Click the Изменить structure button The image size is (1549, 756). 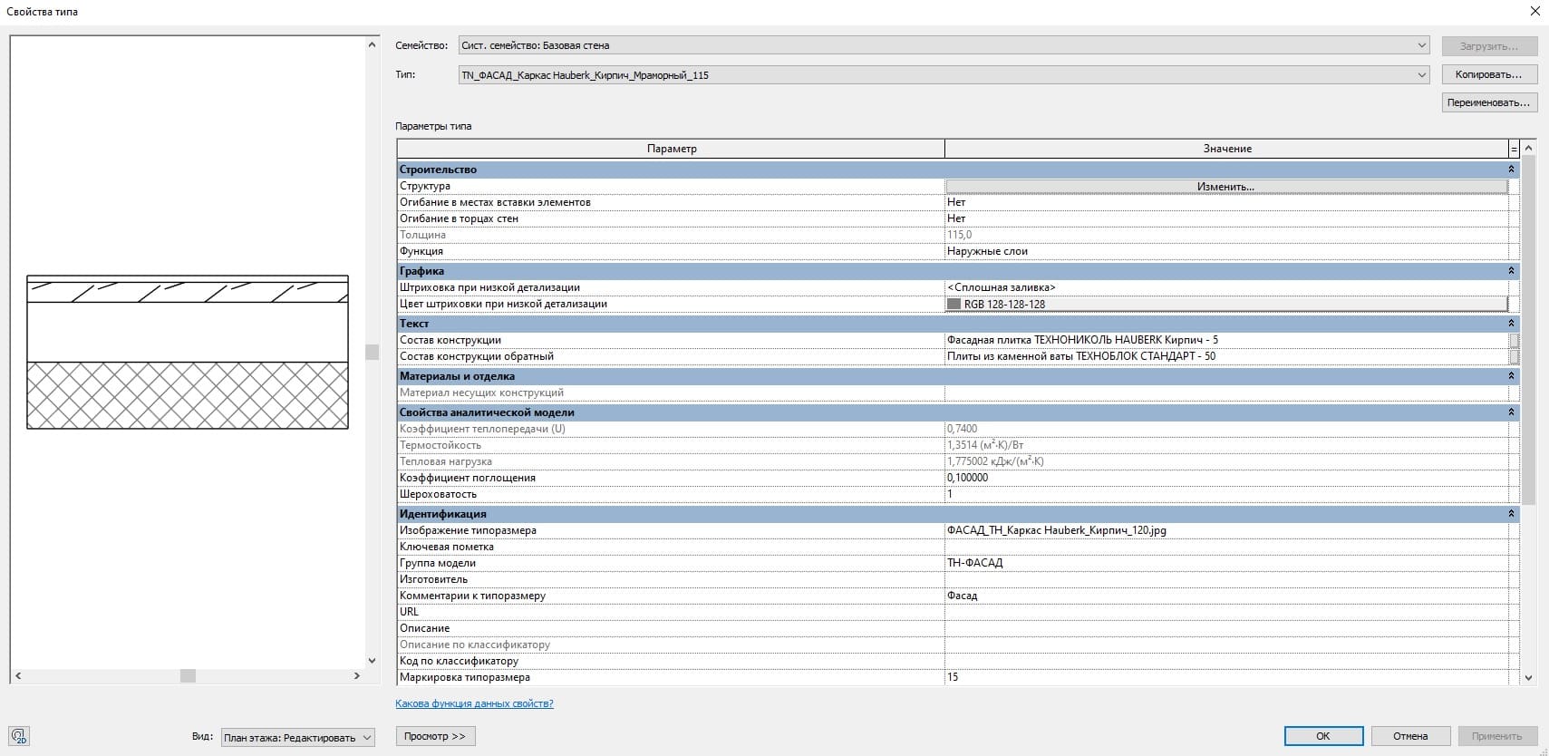click(x=1225, y=187)
